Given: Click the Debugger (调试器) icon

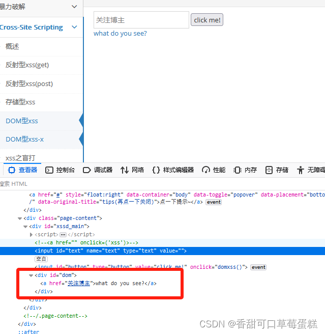Looking at the screenshot, I should coord(86,170).
